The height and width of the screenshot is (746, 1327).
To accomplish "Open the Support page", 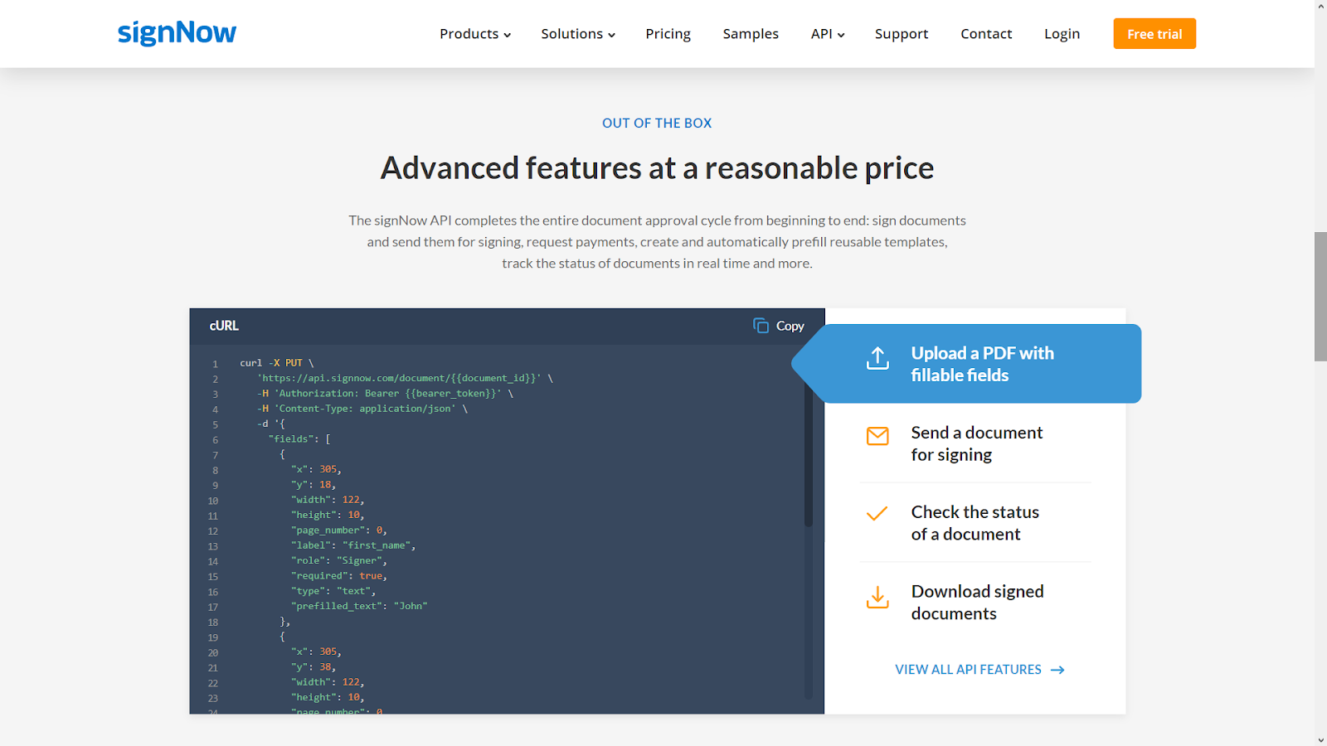I will pos(902,34).
